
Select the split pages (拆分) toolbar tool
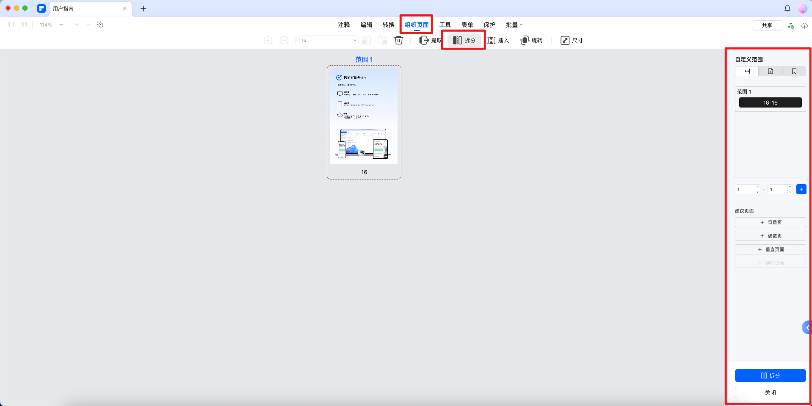coord(464,40)
